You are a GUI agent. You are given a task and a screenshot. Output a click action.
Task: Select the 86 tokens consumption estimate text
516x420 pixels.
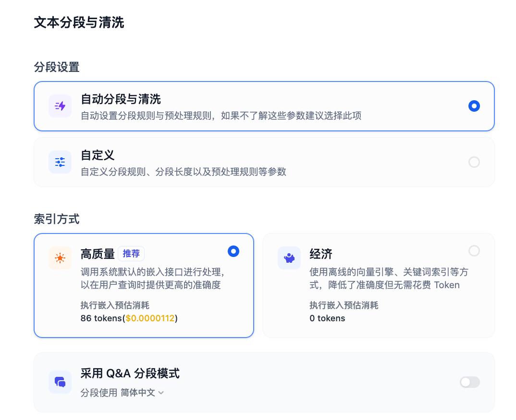[x=101, y=318]
